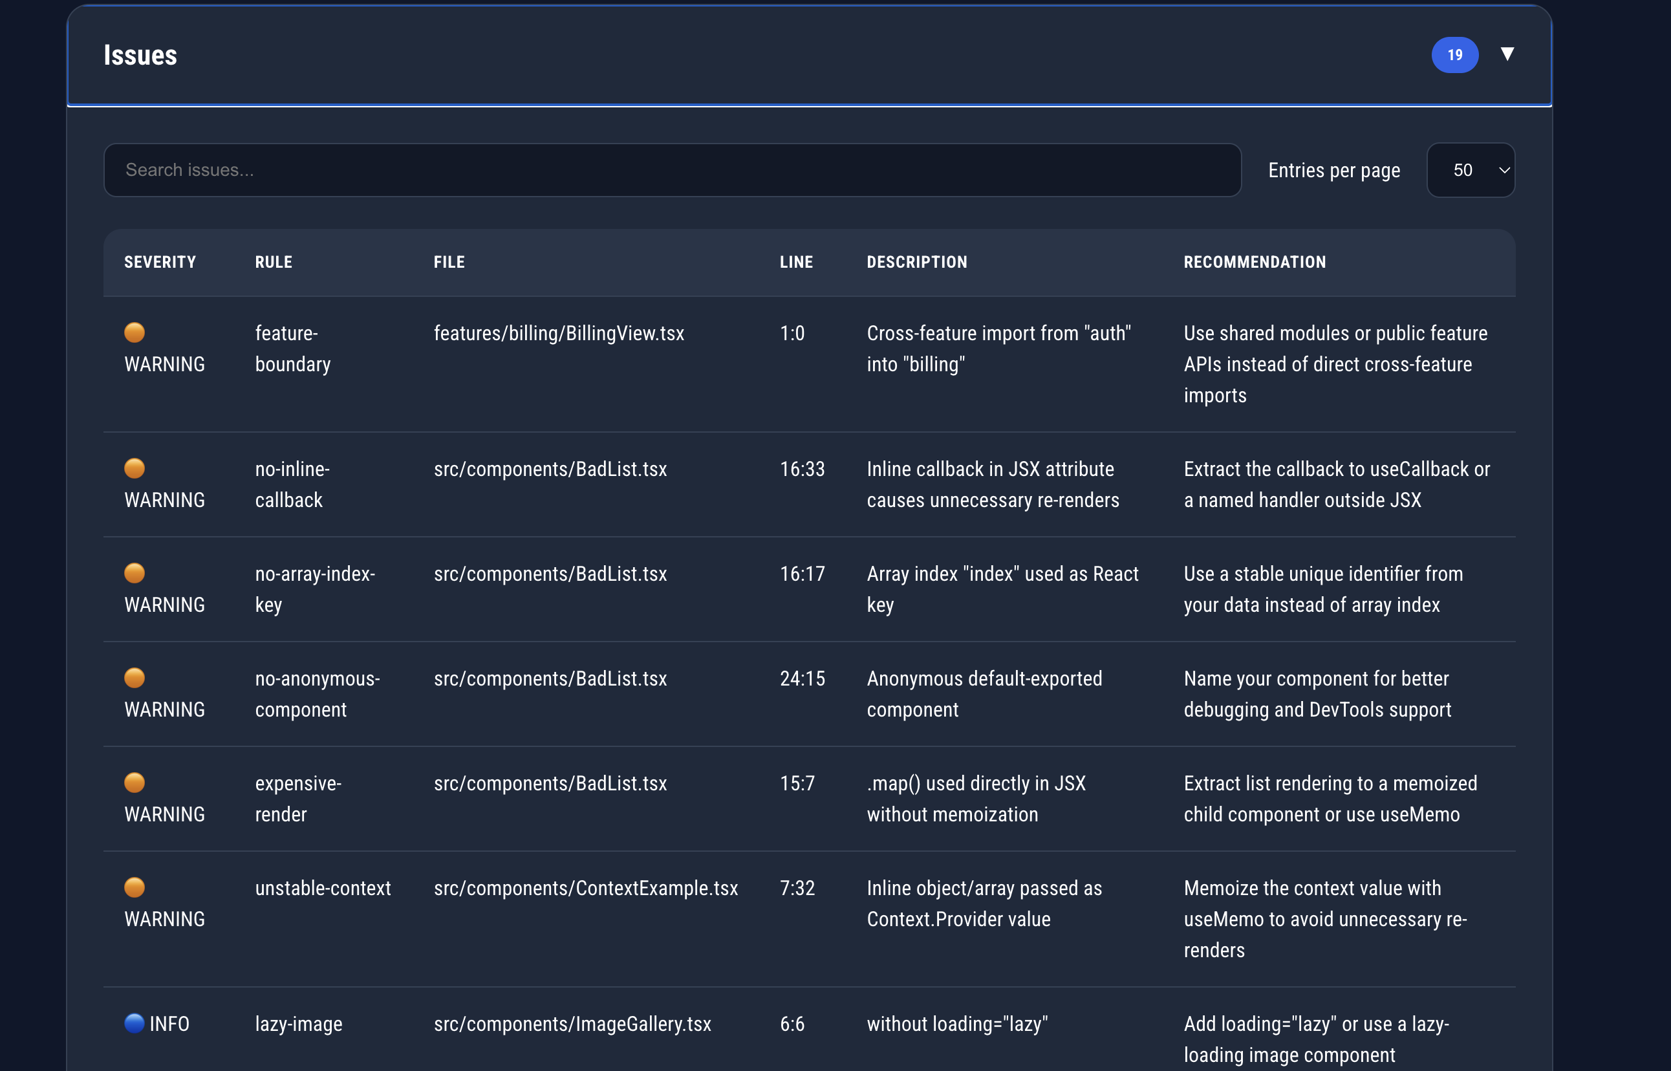Click the orange warning dot for expensive-render row
Image resolution: width=1671 pixels, height=1071 pixels.
[x=135, y=783]
